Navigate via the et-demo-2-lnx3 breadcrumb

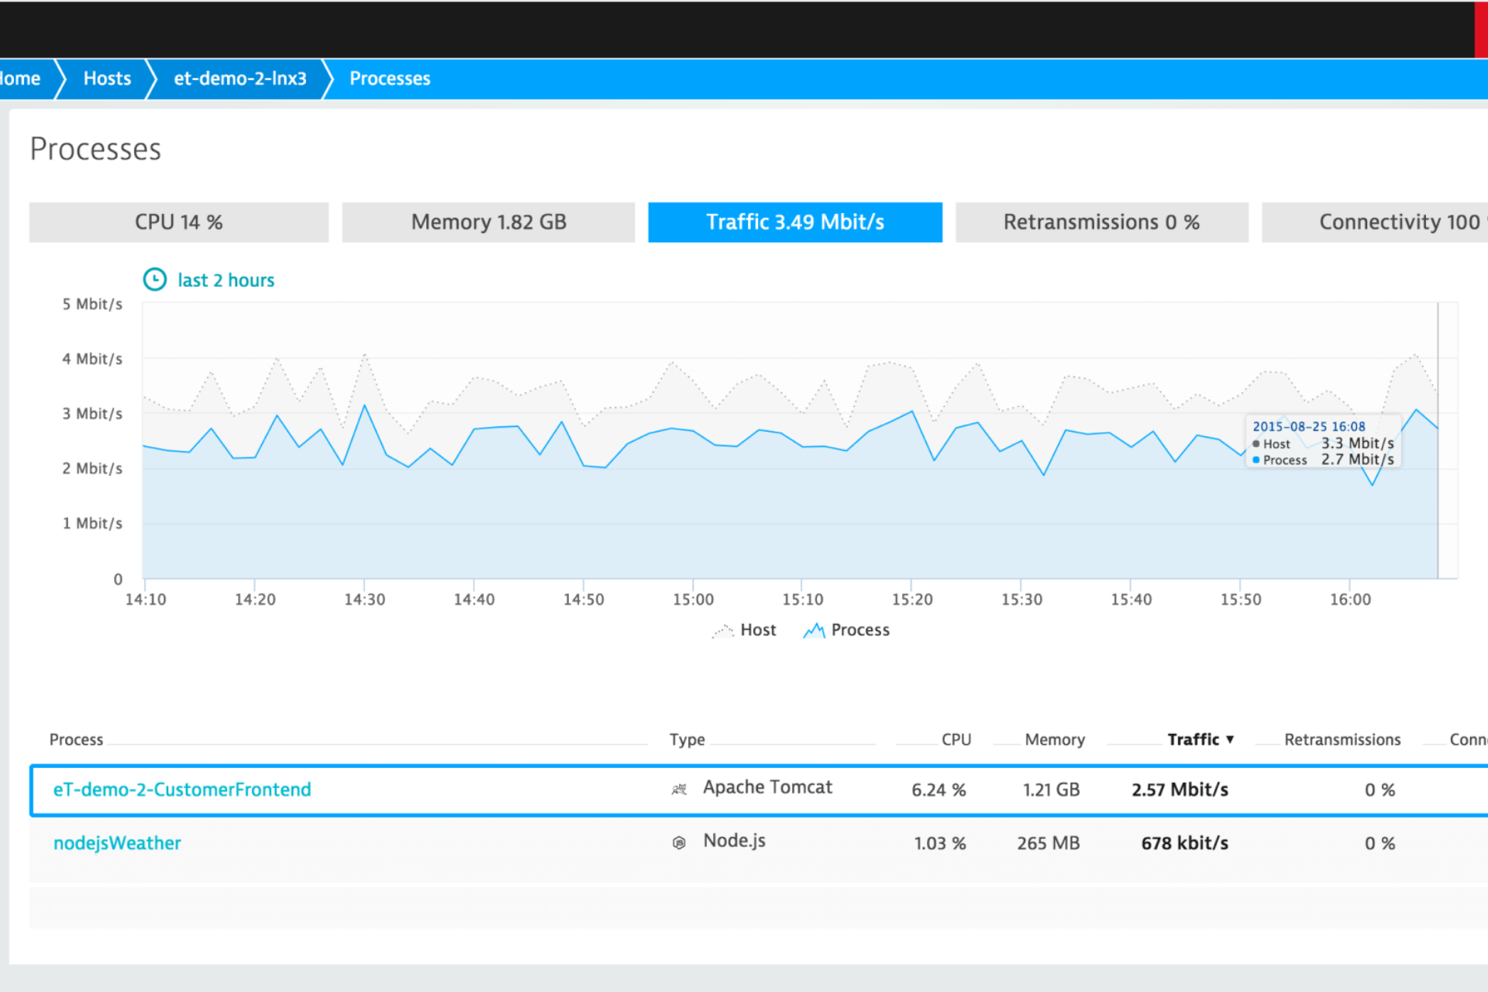click(x=239, y=78)
